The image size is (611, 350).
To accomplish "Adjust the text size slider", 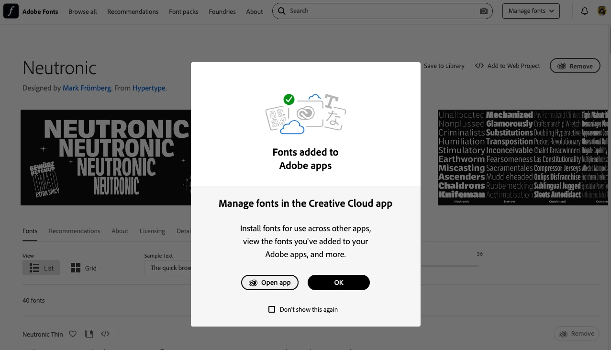I will [x=450, y=265].
